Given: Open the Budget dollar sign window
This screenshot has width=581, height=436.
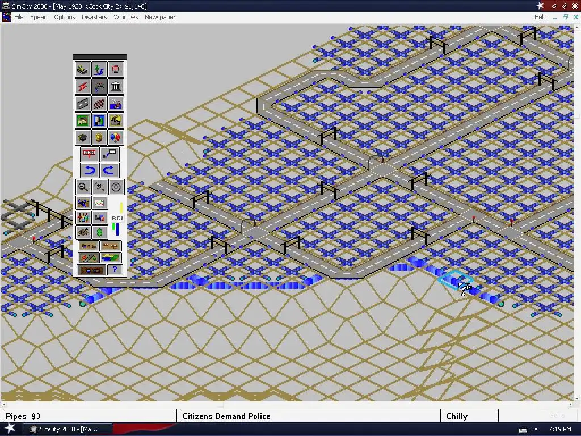Looking at the screenshot, I should pyautogui.click(x=99, y=232).
